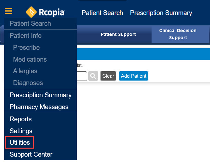The height and width of the screenshot is (164, 210).
Task: Select Patient Search in side menu
Action: (x=30, y=23)
